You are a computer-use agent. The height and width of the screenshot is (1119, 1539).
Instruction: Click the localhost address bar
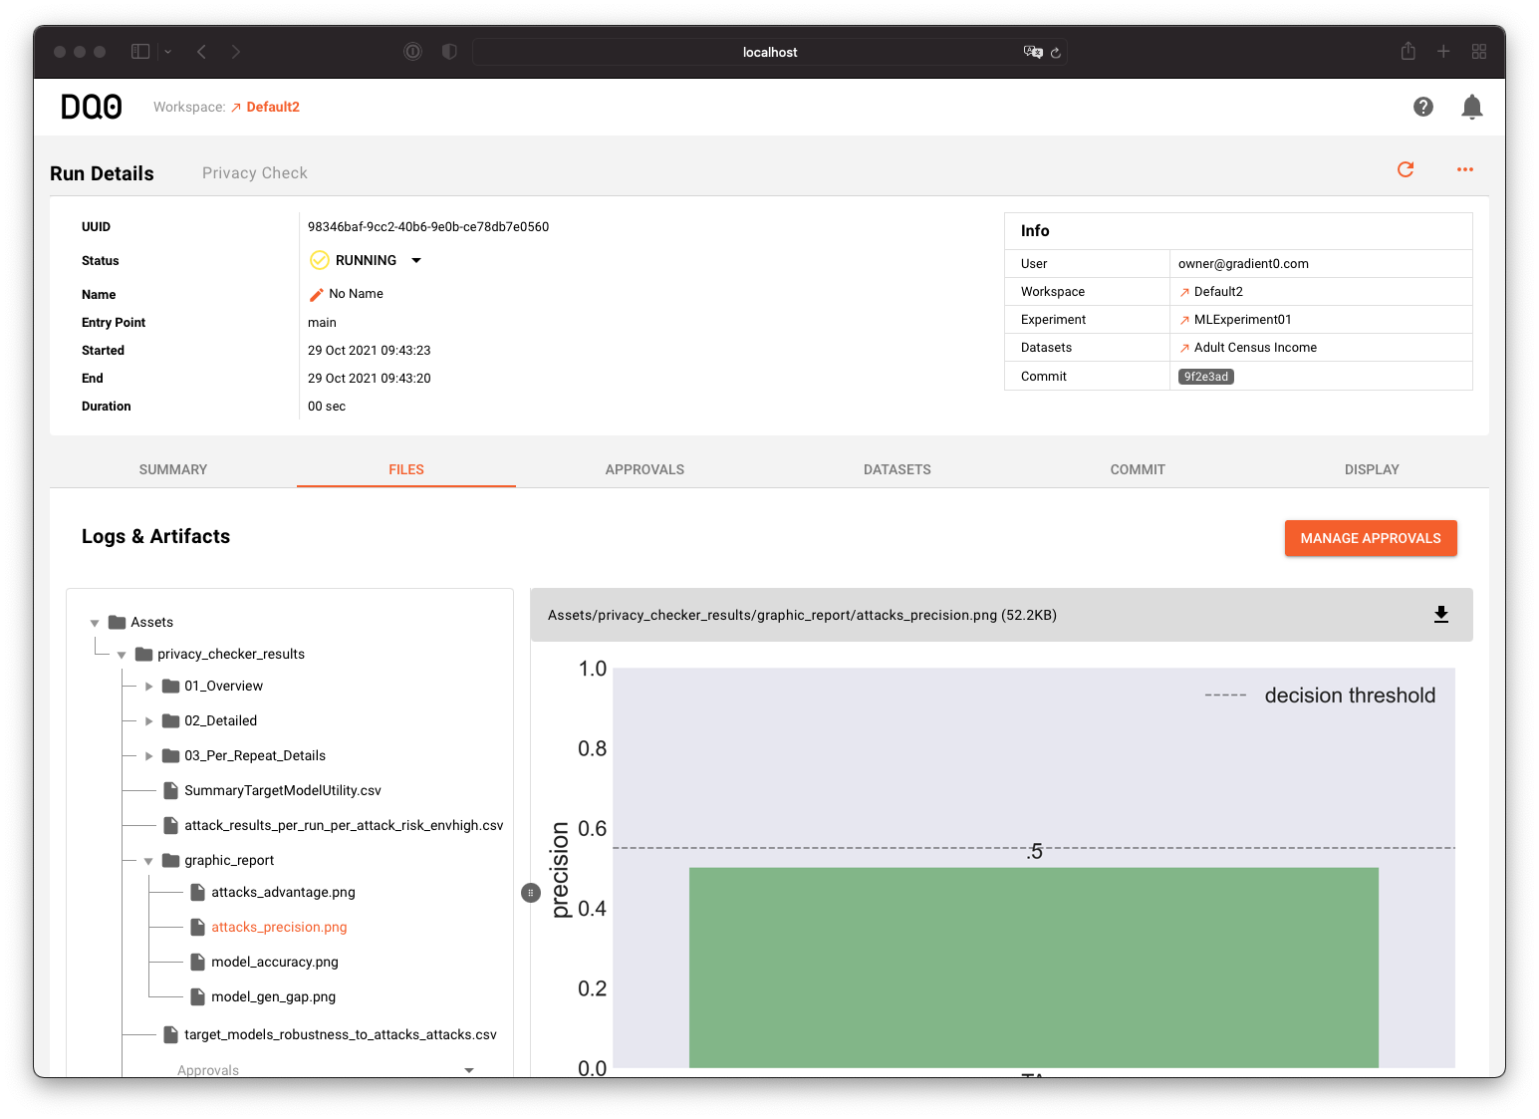[769, 52]
